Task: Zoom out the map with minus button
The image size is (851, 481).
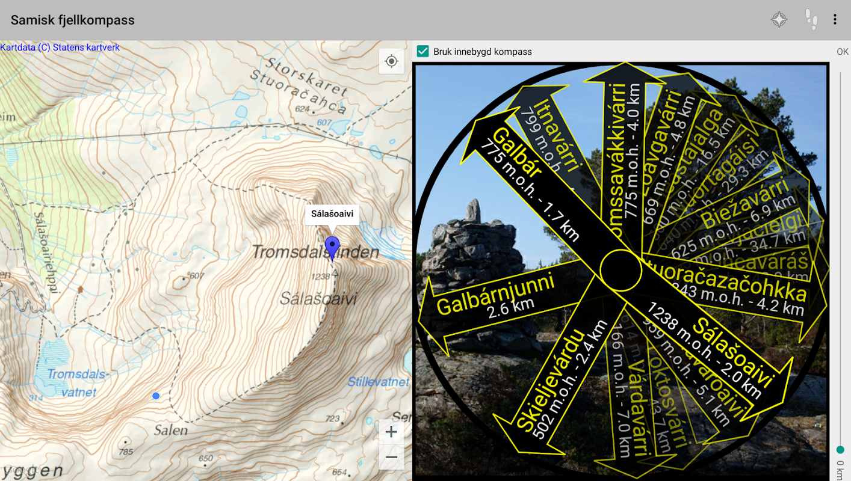Action: [391, 457]
